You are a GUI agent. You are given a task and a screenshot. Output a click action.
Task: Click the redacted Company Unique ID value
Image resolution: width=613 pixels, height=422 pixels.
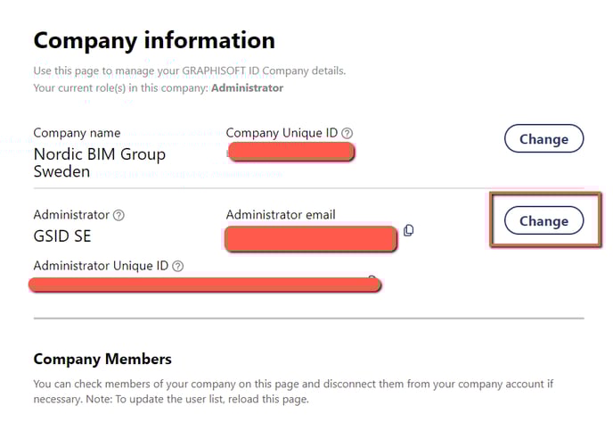pyautogui.click(x=291, y=152)
